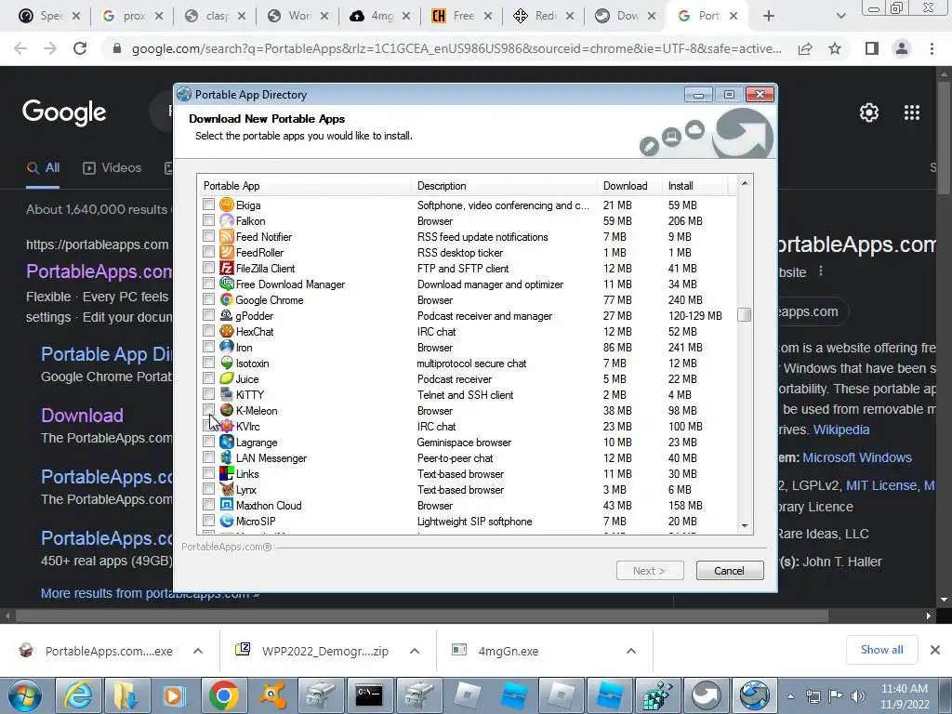Click the Lagrange icon
This screenshot has width=952, height=714.
point(227,442)
